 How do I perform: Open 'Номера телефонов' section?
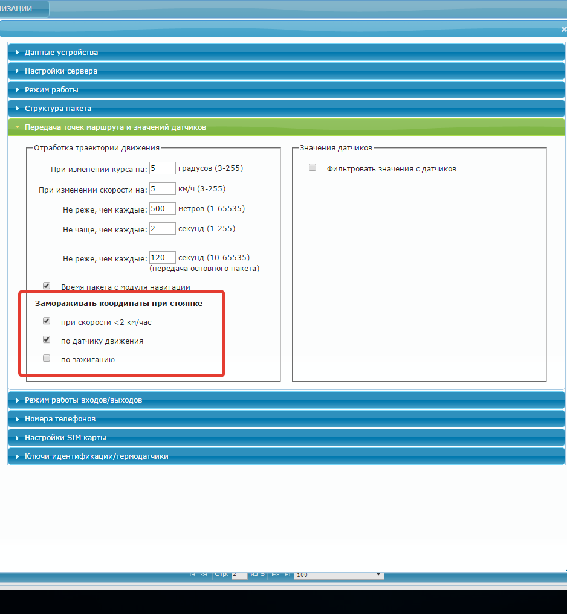60,419
